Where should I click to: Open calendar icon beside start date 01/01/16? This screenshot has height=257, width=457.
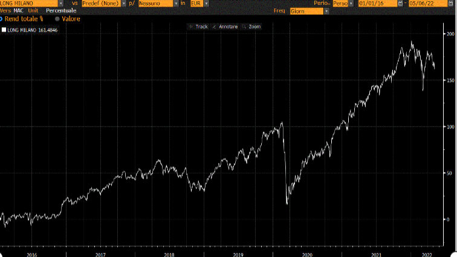401,4
